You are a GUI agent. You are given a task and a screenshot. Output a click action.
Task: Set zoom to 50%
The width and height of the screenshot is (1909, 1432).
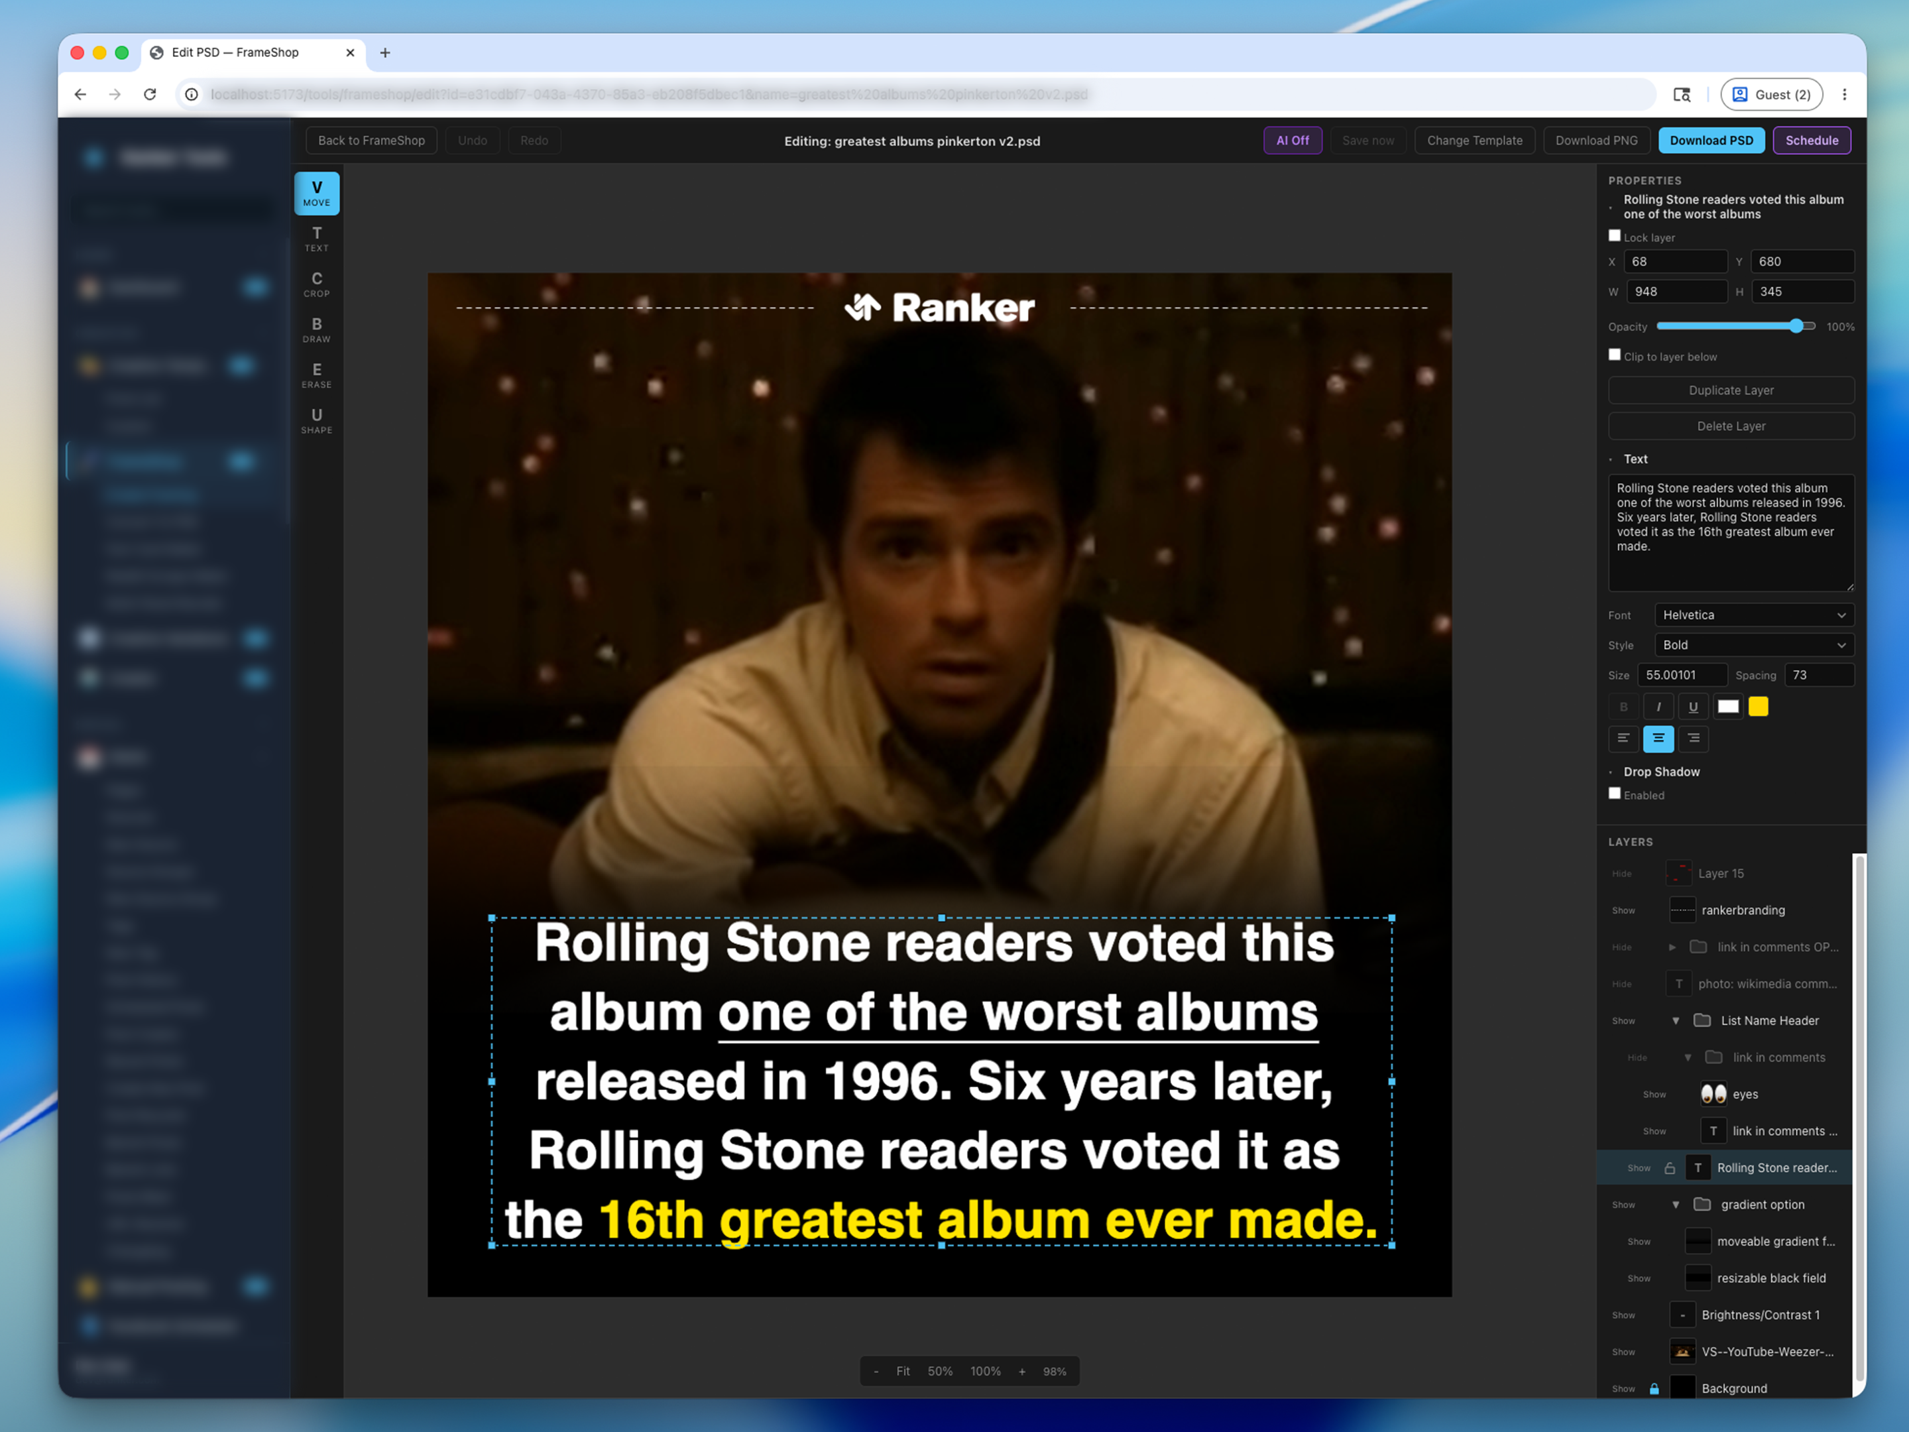tap(940, 1372)
